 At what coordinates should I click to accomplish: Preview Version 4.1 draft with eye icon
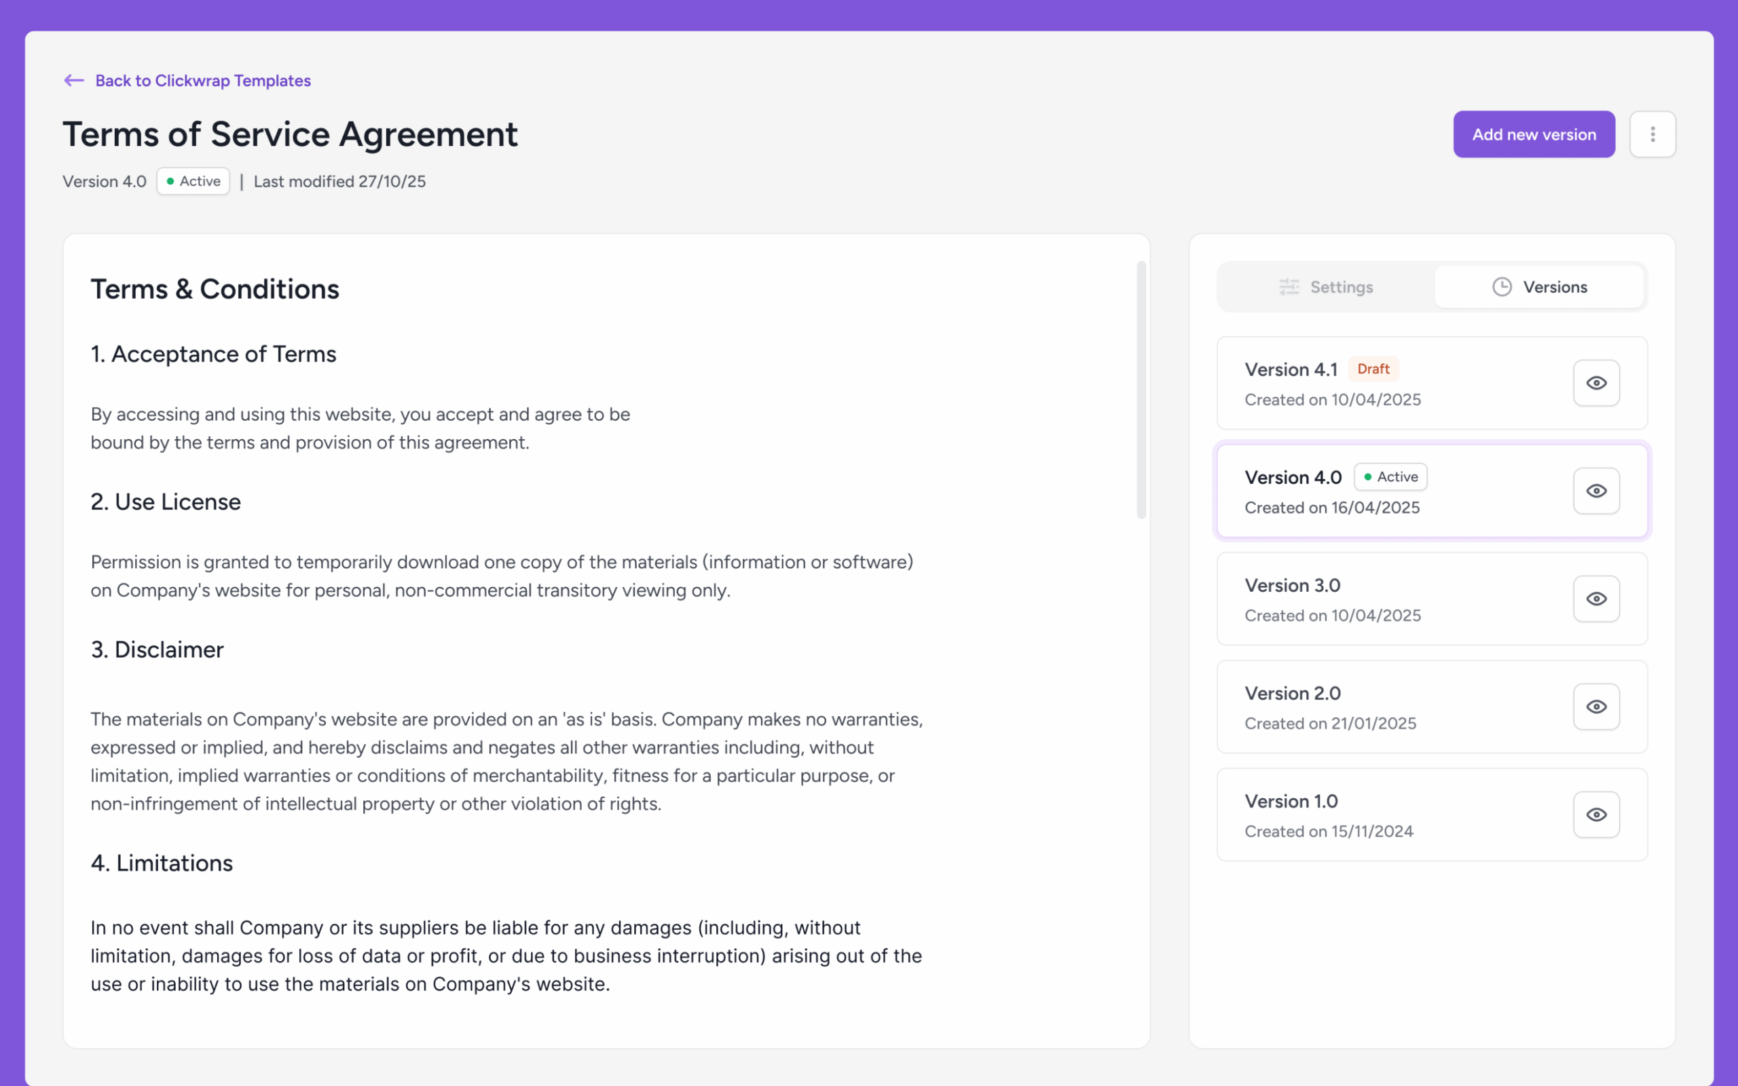pos(1596,383)
